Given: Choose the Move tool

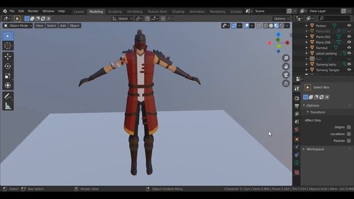Looking at the screenshot, I should coord(8,56).
